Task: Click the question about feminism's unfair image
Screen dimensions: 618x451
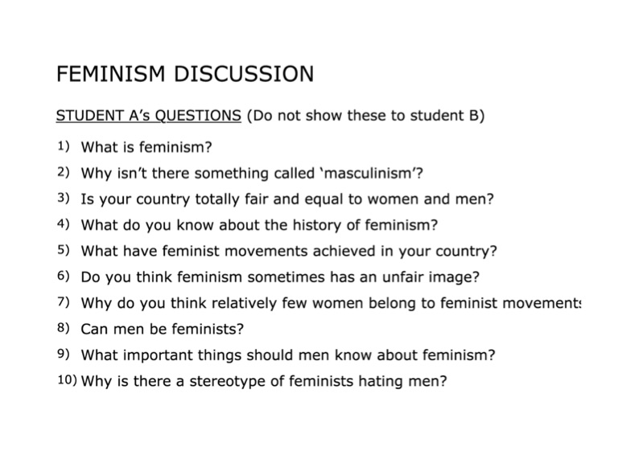Action: [x=280, y=277]
